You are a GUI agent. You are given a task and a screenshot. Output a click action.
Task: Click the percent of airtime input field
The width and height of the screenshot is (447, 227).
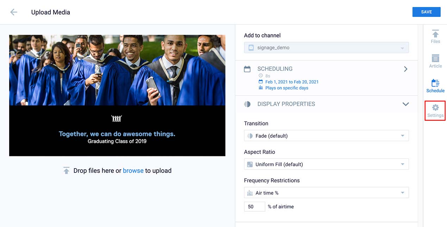point(254,207)
